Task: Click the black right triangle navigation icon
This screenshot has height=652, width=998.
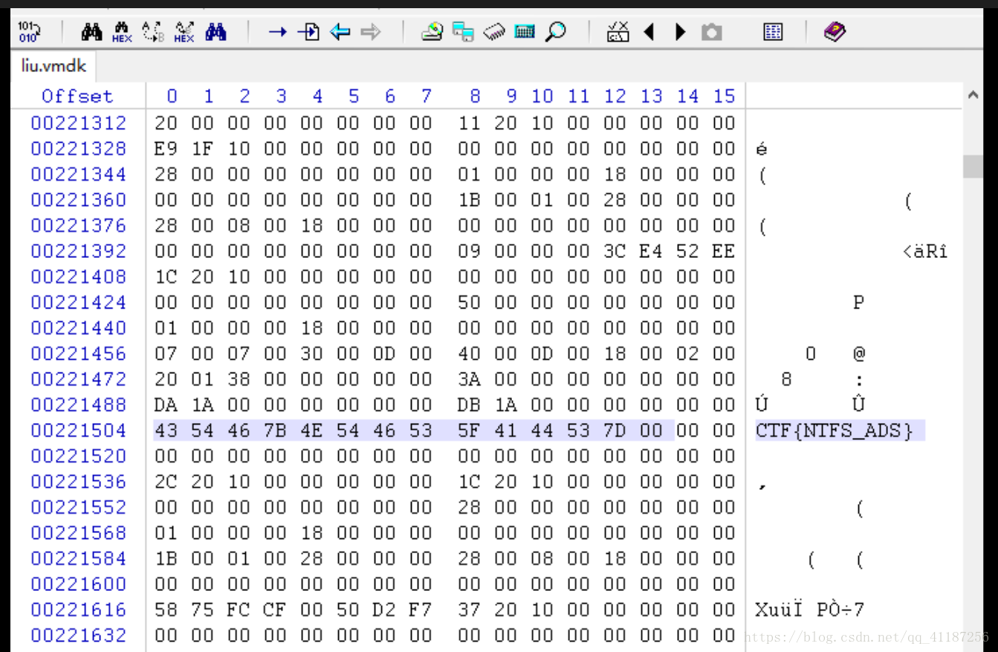Action: pyautogui.click(x=680, y=32)
